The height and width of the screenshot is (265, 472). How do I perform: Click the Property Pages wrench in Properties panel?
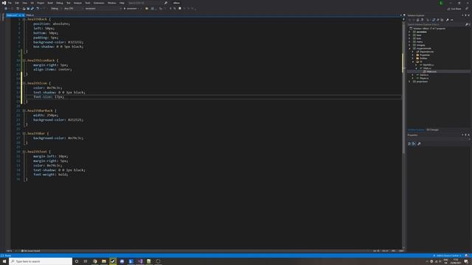click(419, 144)
